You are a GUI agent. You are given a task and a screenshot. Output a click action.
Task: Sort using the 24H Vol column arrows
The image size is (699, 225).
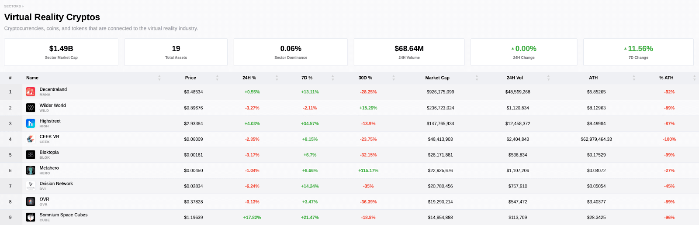coord(548,78)
